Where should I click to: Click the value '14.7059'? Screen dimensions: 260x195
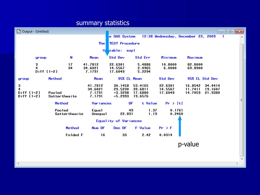[193, 93]
